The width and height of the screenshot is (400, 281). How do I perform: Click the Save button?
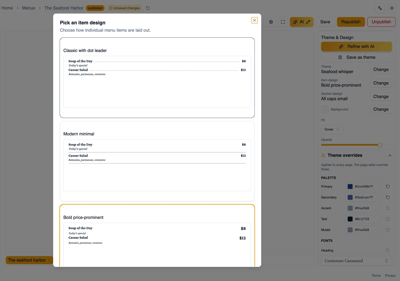point(325,22)
